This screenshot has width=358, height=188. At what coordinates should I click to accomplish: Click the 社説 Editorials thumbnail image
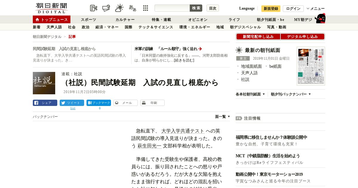(44, 83)
